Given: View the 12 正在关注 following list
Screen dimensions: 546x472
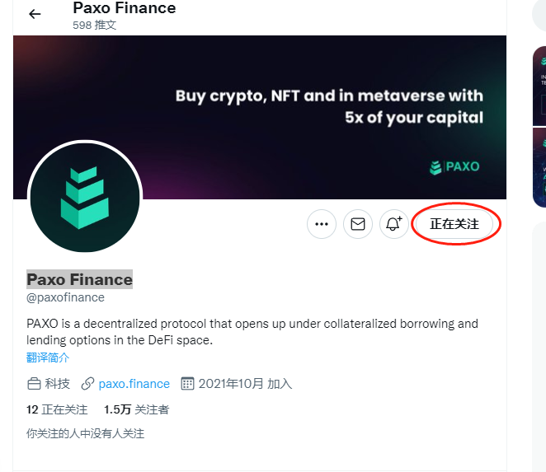Looking at the screenshot, I should (57, 409).
